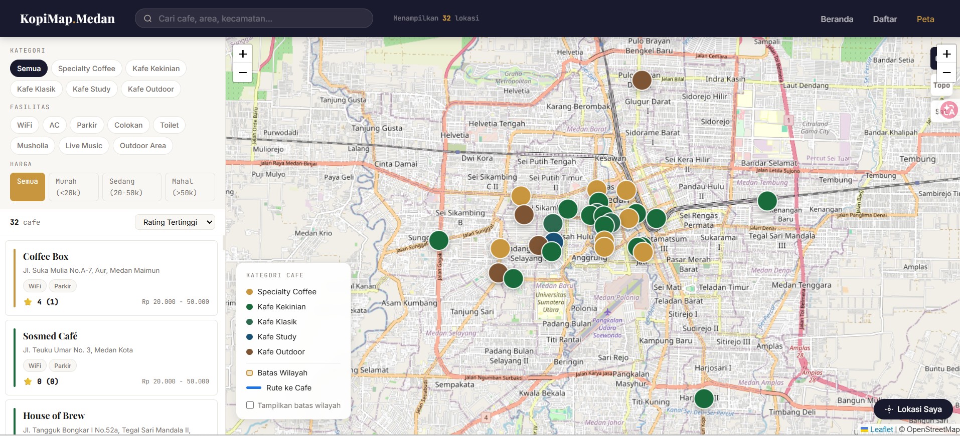Viewport: 960px width, 436px height.
Task: Open the Peta nav item
Action: (x=925, y=19)
